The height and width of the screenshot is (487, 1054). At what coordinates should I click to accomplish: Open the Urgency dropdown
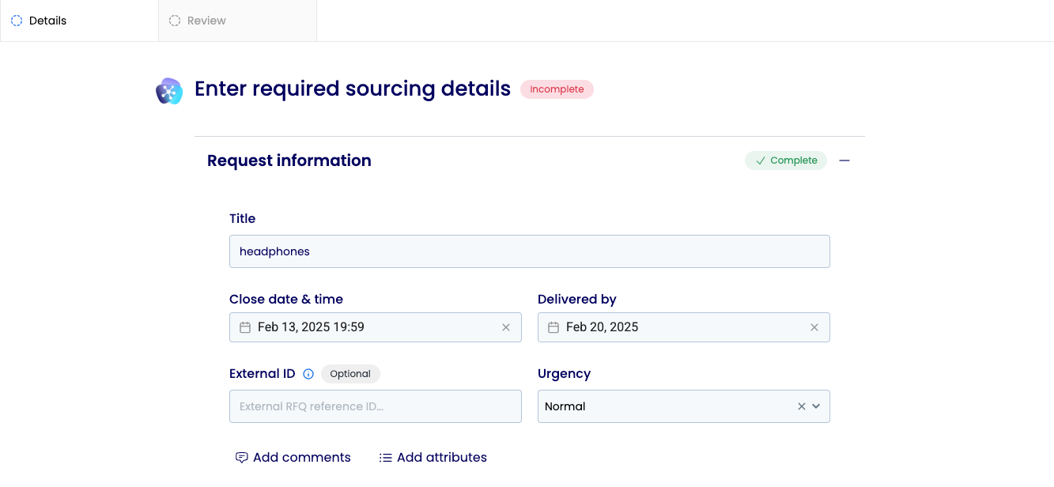(684, 406)
